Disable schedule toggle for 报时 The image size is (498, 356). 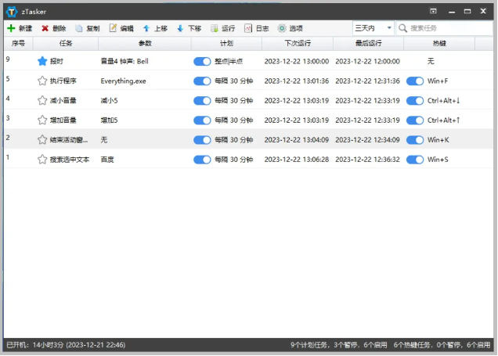tap(202, 62)
